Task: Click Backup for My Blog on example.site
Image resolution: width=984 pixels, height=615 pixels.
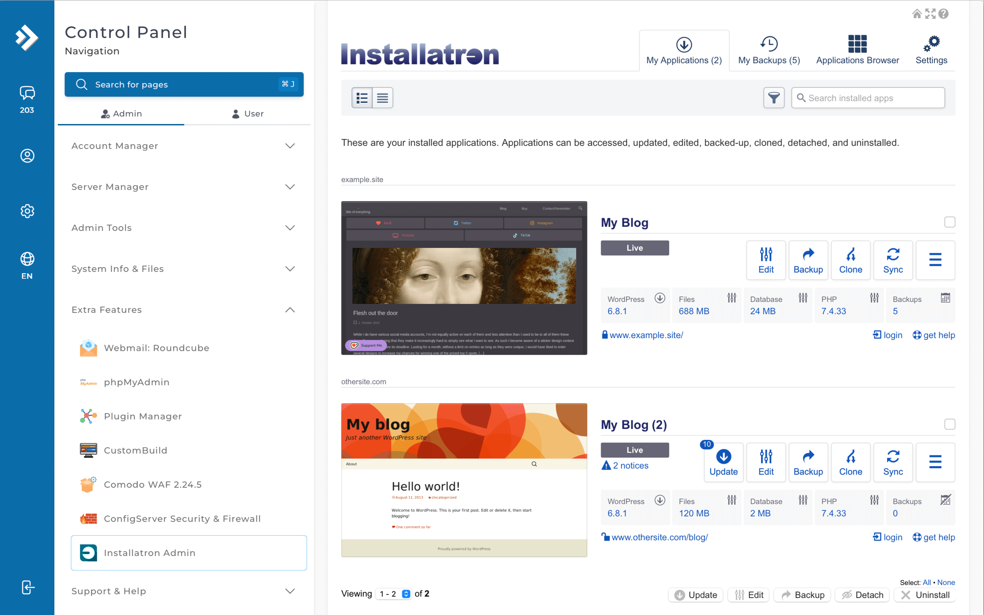Action: pos(808,260)
